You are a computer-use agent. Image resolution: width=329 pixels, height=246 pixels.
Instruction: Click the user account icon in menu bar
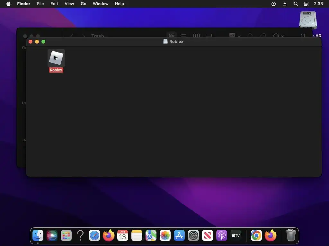click(274, 4)
